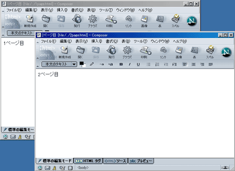The image size is (235, 171).
Task: Open ファイル(F) menu in 2ページ目 window
Action: pyautogui.click(x=48, y=41)
